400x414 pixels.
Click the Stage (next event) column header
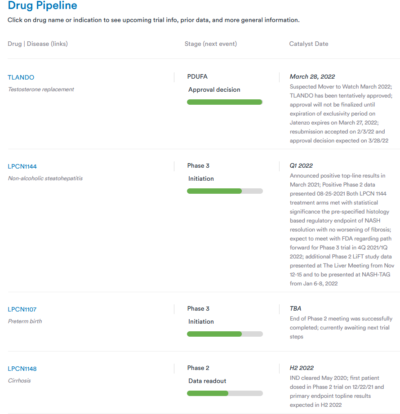(211, 44)
